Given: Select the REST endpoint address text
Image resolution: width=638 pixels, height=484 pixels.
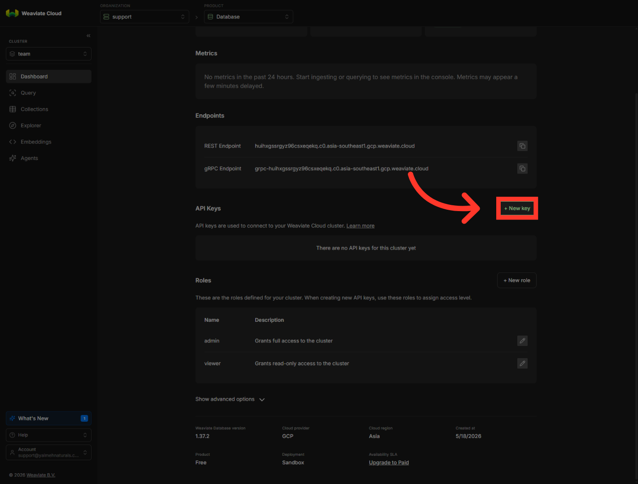Looking at the screenshot, I should point(335,146).
